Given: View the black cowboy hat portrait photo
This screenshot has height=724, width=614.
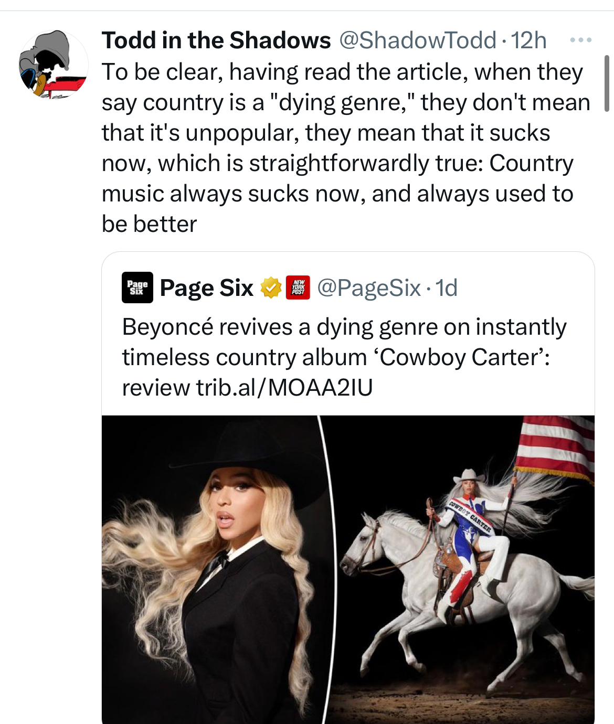Looking at the screenshot, I should pos(215,570).
